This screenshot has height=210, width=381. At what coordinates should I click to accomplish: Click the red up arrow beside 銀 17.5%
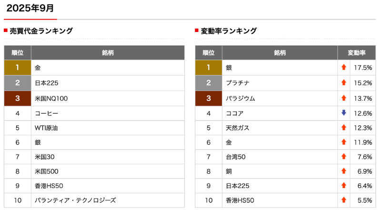(344, 68)
